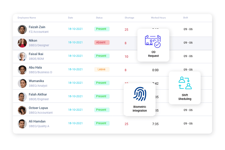
Task: Click Ali Hamdan's shortage value 25
Action: [x=127, y=124]
